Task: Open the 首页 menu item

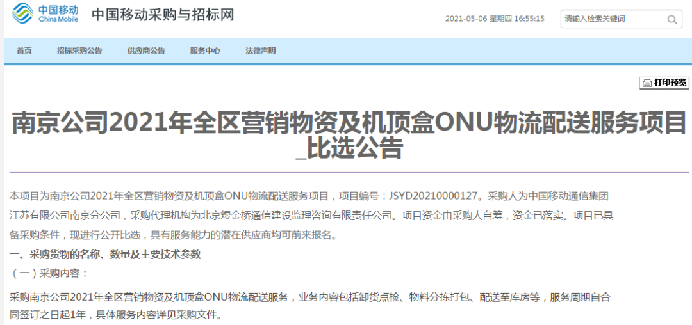Action: coord(24,51)
